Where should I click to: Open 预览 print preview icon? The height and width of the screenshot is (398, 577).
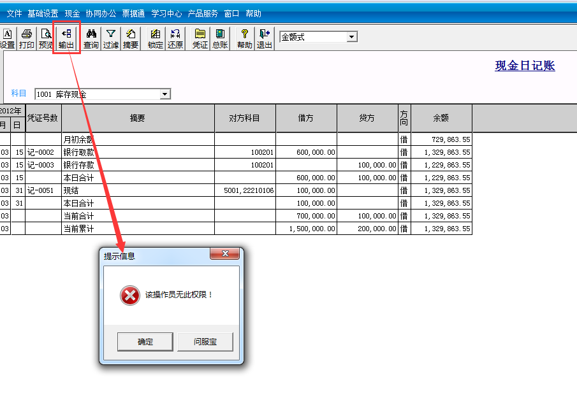46,38
